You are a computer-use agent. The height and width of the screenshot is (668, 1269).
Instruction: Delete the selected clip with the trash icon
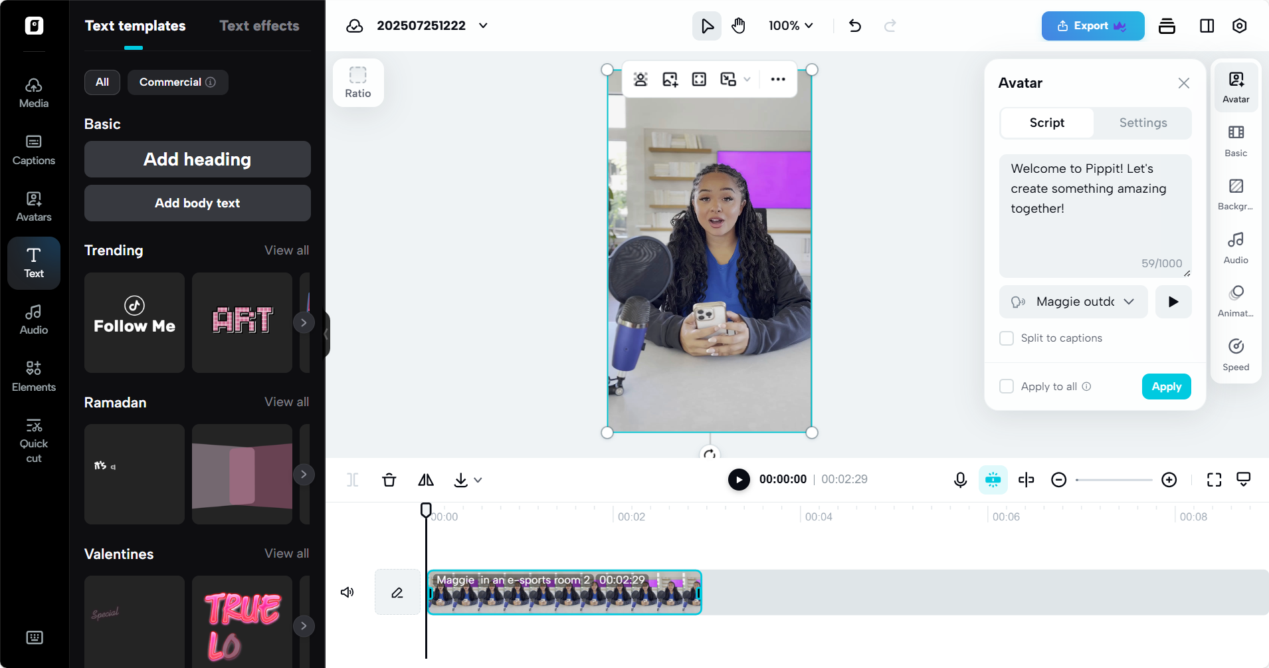[389, 479]
